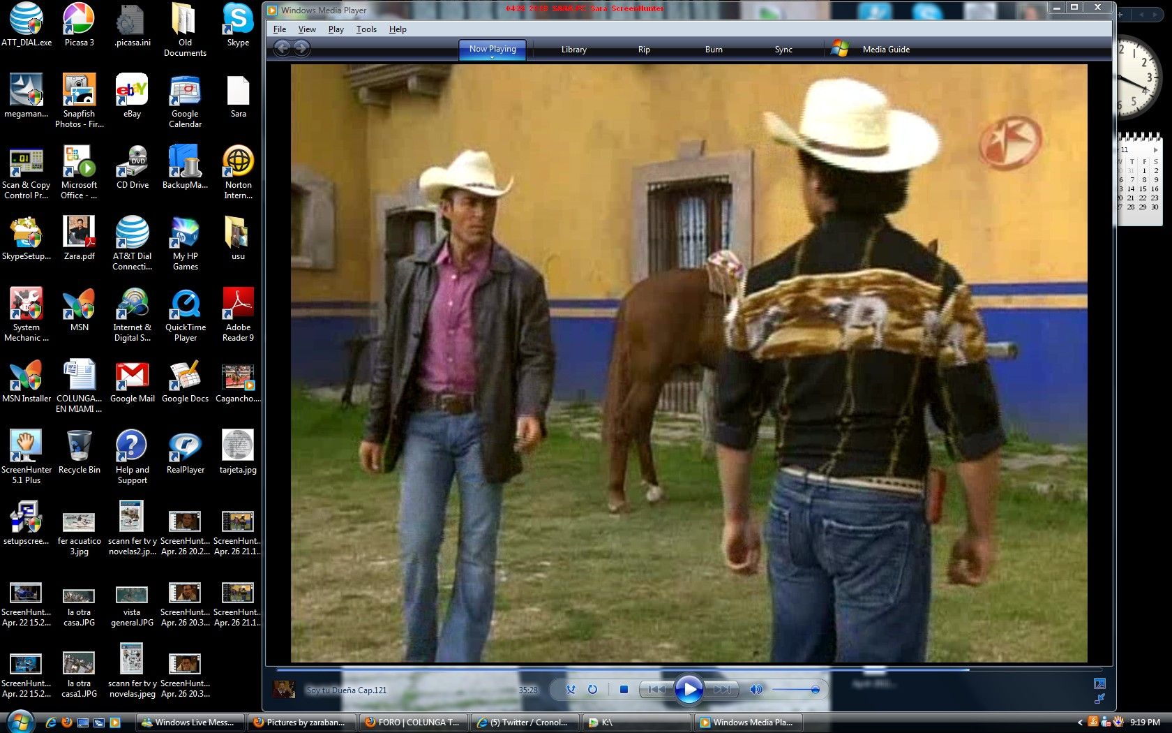Toggle repeat mode in the player
1172x733 pixels.
pos(592,690)
